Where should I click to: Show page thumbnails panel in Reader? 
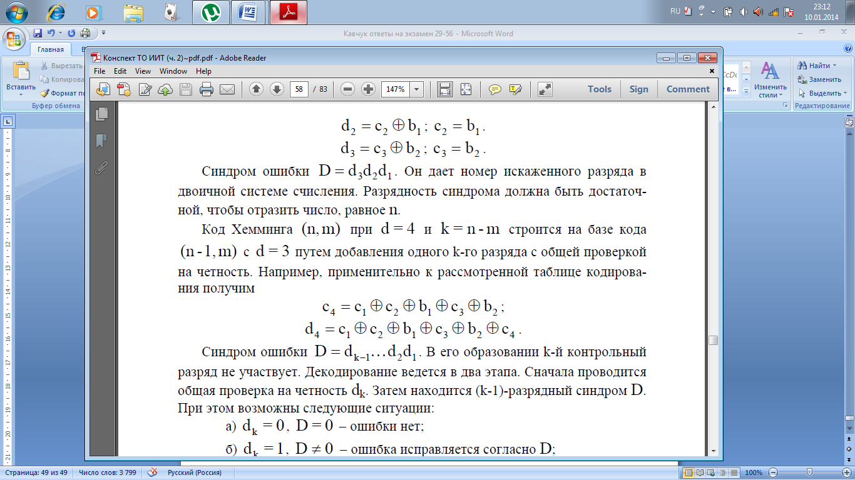102,114
